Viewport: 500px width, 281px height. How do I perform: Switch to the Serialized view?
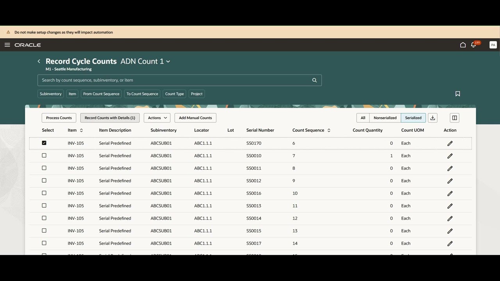(x=413, y=118)
